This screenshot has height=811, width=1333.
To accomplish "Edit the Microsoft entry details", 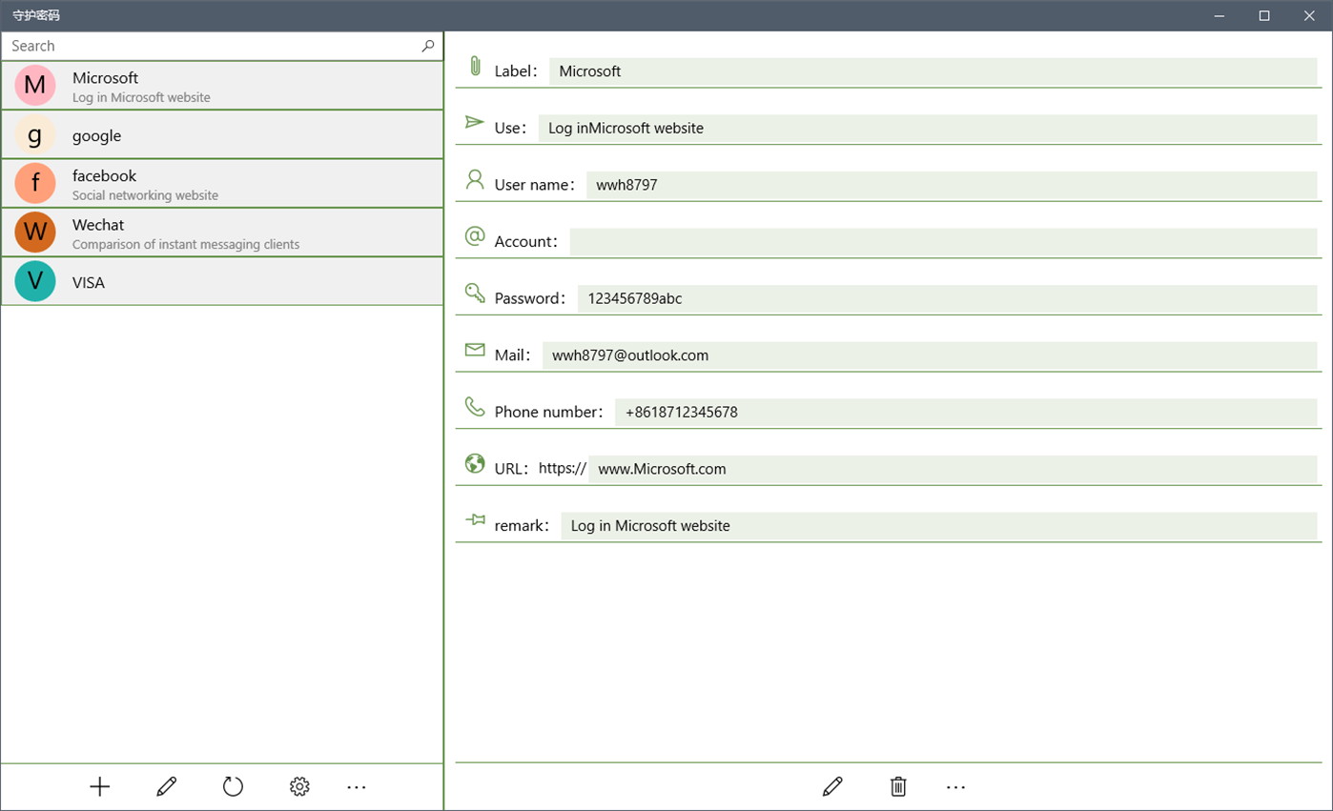I will (x=832, y=786).
